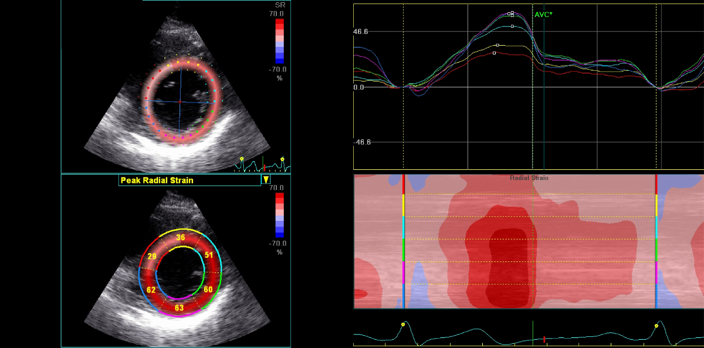
Task: Click the top-left strain color scale bar
Action: coord(280,41)
